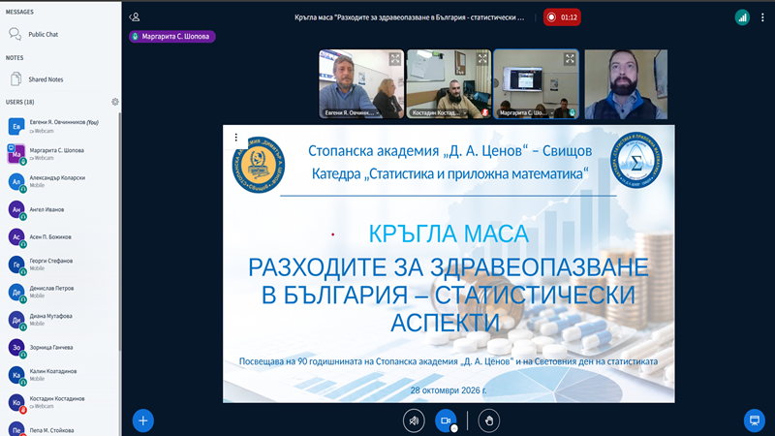Make Евгени Я. Овчинников's webcam fullscreen

(x=395, y=59)
